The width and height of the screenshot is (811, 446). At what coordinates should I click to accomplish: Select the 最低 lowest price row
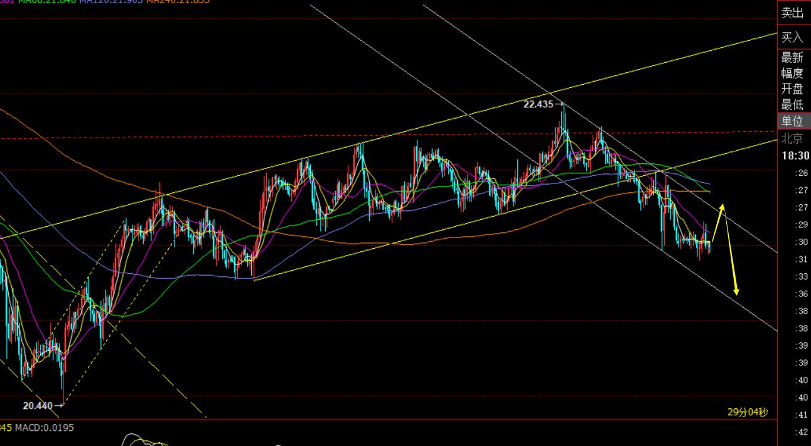(x=792, y=105)
